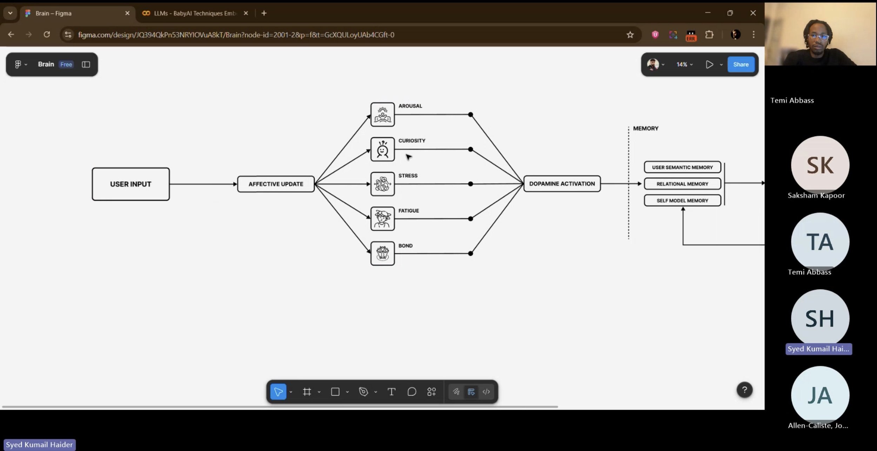
Task: Toggle Dev Mode code icon
Action: [x=486, y=392]
